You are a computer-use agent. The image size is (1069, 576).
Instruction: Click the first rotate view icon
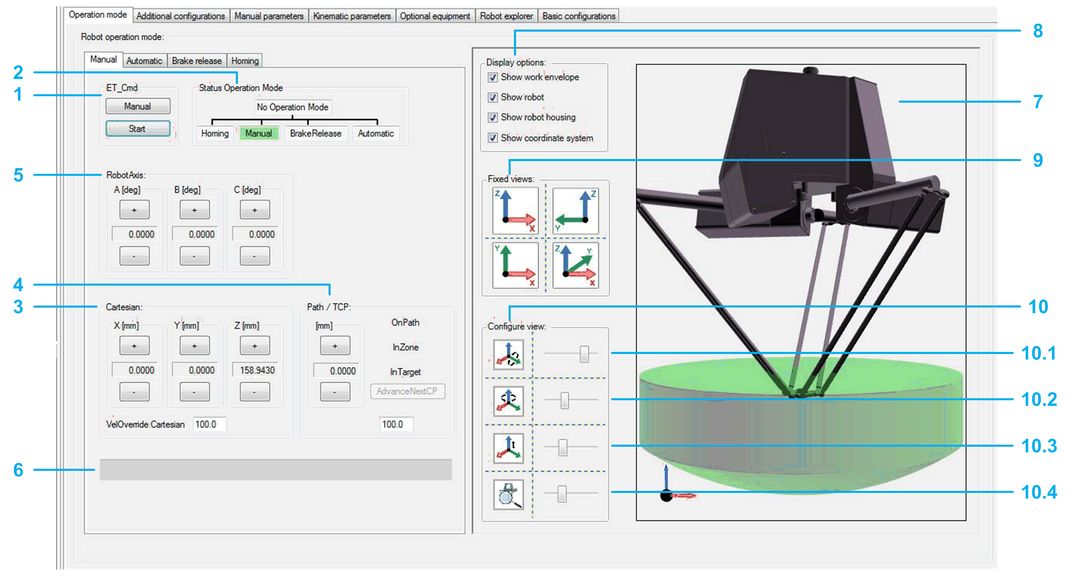[x=508, y=355]
